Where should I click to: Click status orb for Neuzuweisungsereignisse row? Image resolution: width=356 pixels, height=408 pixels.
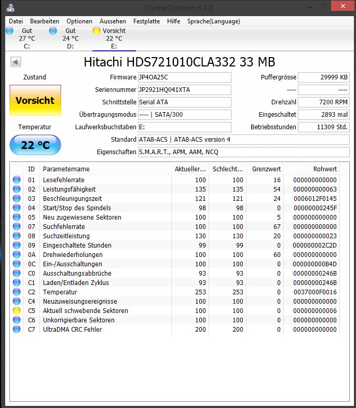[x=17, y=302]
